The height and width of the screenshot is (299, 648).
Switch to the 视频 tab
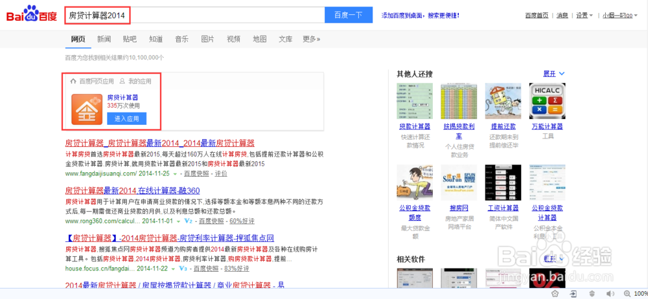tap(233, 39)
